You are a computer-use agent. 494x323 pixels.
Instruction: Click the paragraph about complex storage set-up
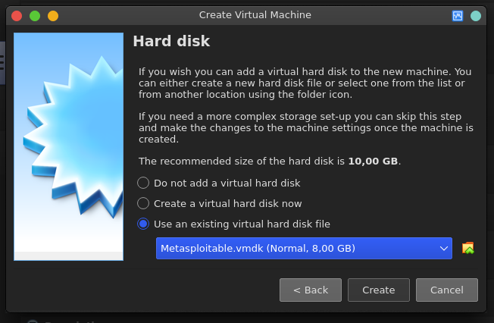tap(306, 127)
